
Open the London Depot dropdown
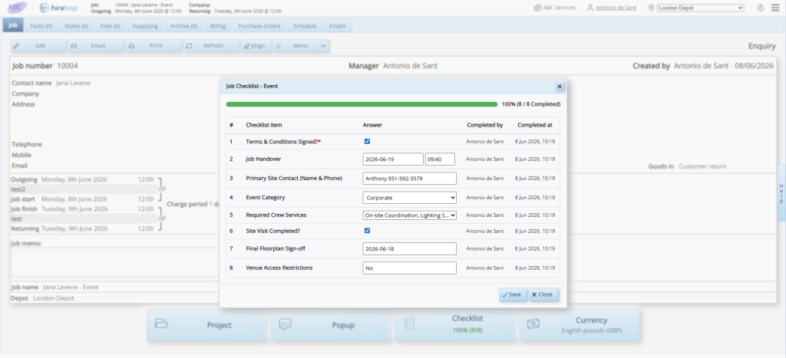(701, 8)
